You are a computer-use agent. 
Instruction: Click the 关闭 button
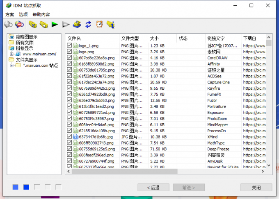[x=256, y=188]
